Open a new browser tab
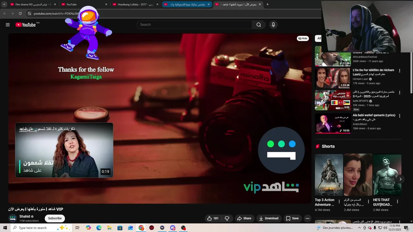Screen dimensions: 413x232 [267, 5]
